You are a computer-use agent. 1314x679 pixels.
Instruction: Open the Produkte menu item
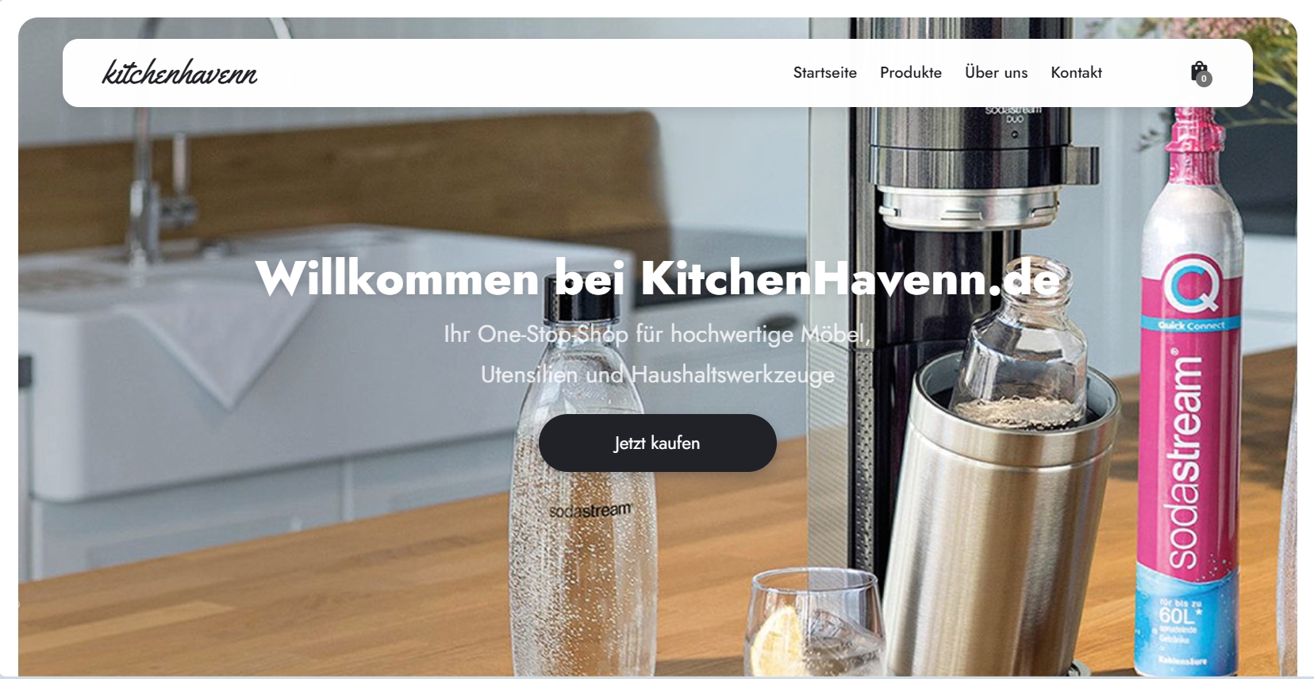(x=910, y=72)
